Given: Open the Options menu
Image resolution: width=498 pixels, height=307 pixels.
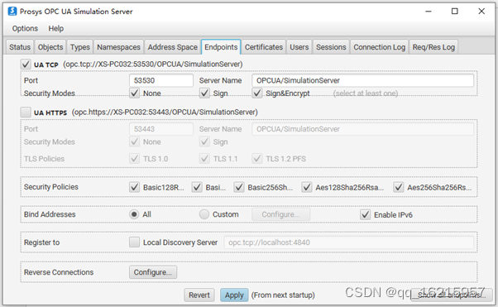Looking at the screenshot, I should pos(25,29).
